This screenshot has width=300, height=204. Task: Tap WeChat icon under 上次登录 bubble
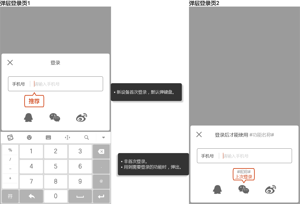click(244, 189)
